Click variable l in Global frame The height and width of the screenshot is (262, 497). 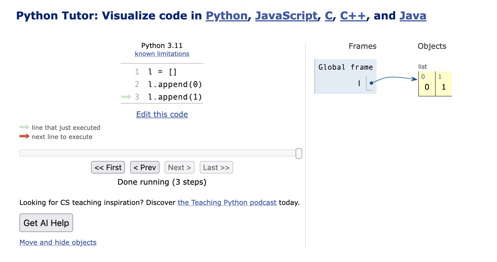[x=359, y=83]
